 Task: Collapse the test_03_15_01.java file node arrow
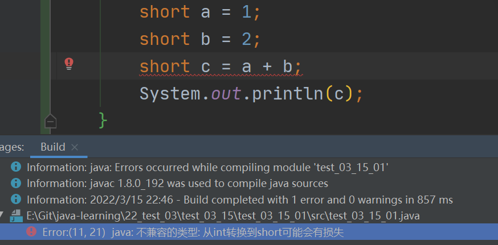coord(3,216)
